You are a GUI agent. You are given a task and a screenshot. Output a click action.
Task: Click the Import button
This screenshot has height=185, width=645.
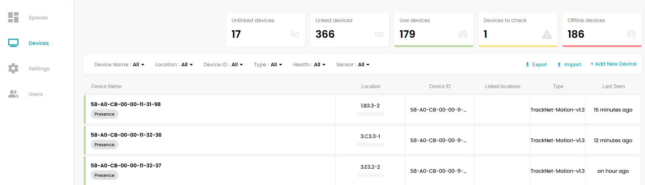569,65
